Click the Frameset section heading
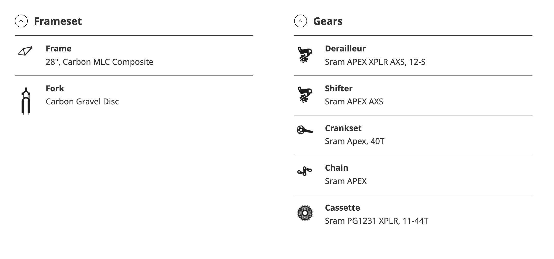The image size is (554, 259). click(x=58, y=21)
